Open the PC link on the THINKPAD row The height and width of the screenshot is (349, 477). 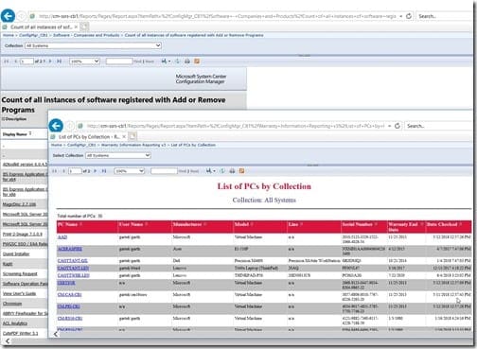(73, 275)
